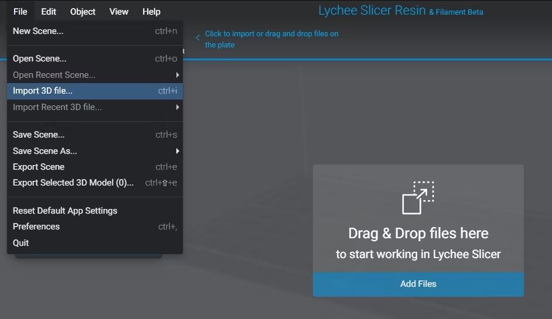Viewport: 552px width, 319px height.
Task: Open the View menu
Action: 119,12
